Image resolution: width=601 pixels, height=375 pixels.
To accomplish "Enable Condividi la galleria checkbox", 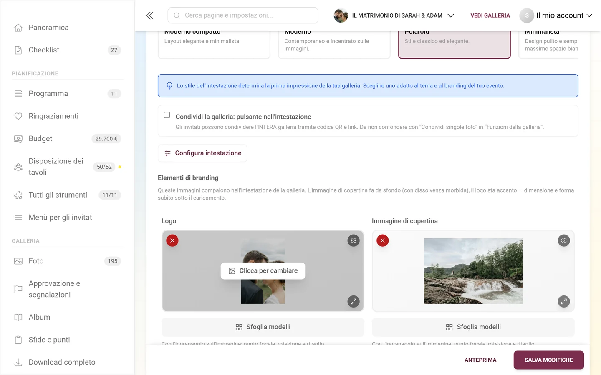I will 167,115.
